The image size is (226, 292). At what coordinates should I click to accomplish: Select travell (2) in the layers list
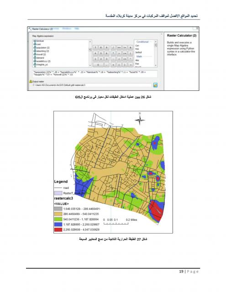point(41,54)
